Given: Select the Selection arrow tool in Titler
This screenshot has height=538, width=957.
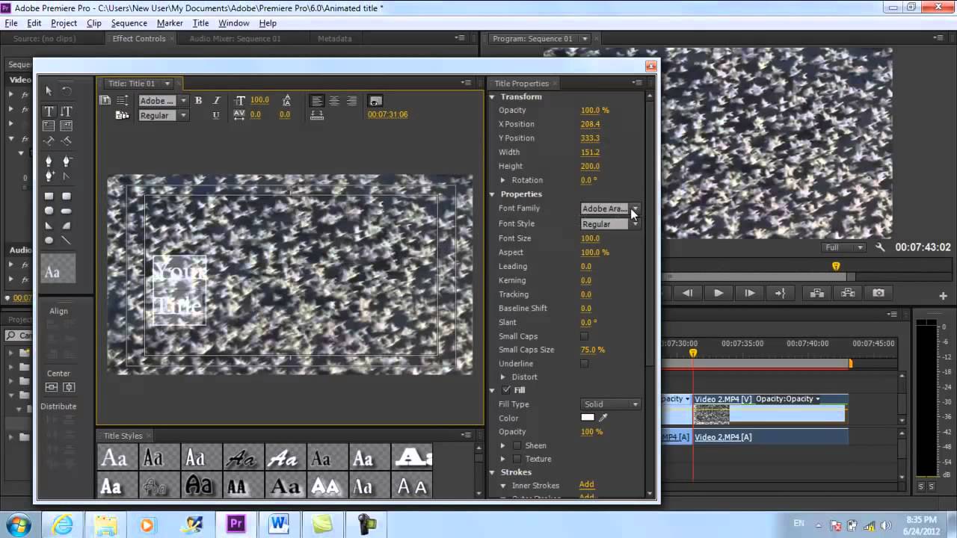Looking at the screenshot, I should coord(49,90).
